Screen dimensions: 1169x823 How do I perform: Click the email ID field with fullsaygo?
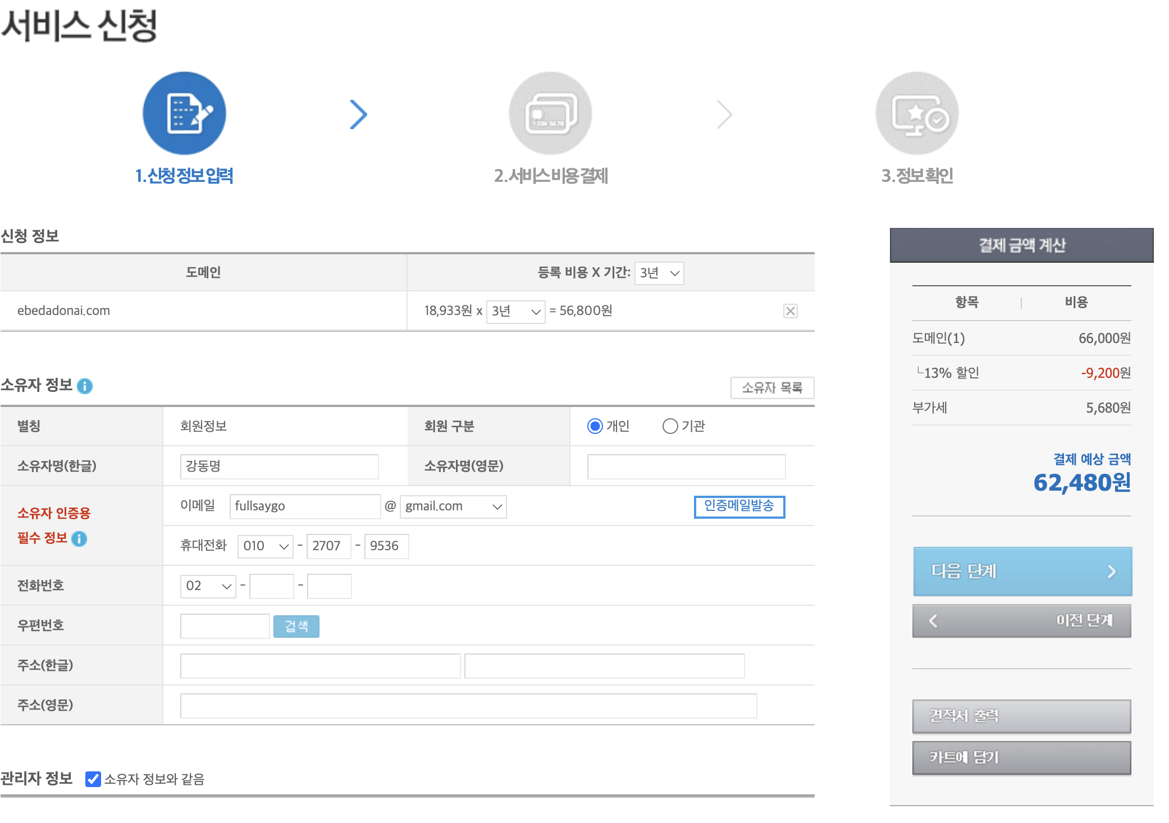click(305, 506)
